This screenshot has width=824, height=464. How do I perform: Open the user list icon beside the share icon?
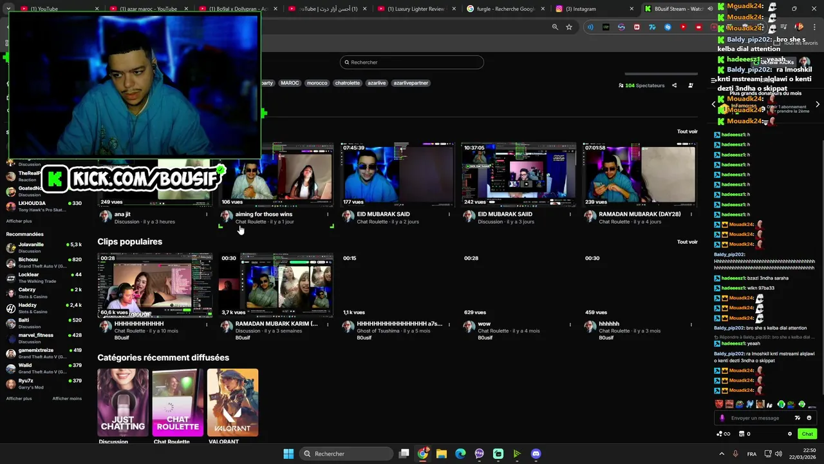tap(691, 85)
